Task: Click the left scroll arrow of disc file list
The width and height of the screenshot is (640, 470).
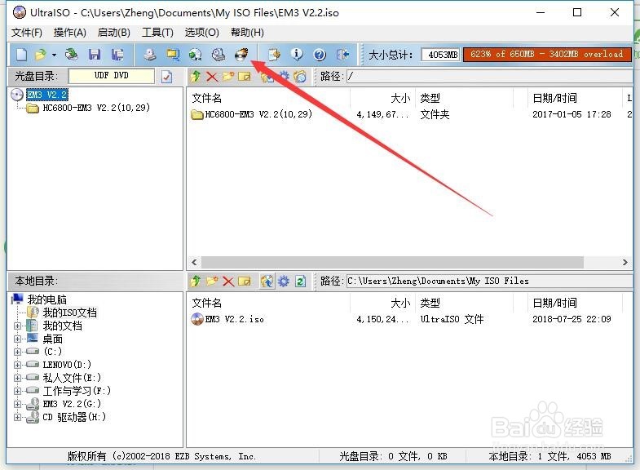Action: point(194,262)
